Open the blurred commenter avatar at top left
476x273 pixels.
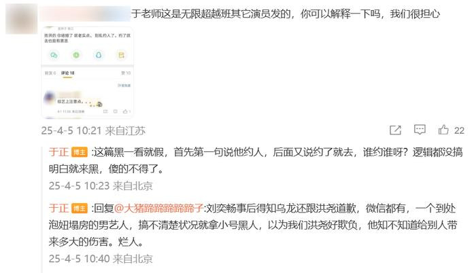pos(21,19)
